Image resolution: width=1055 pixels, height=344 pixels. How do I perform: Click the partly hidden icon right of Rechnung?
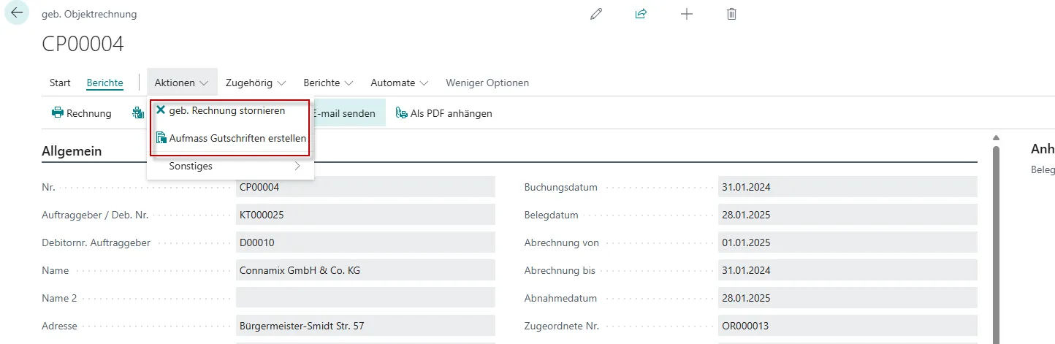(x=138, y=113)
